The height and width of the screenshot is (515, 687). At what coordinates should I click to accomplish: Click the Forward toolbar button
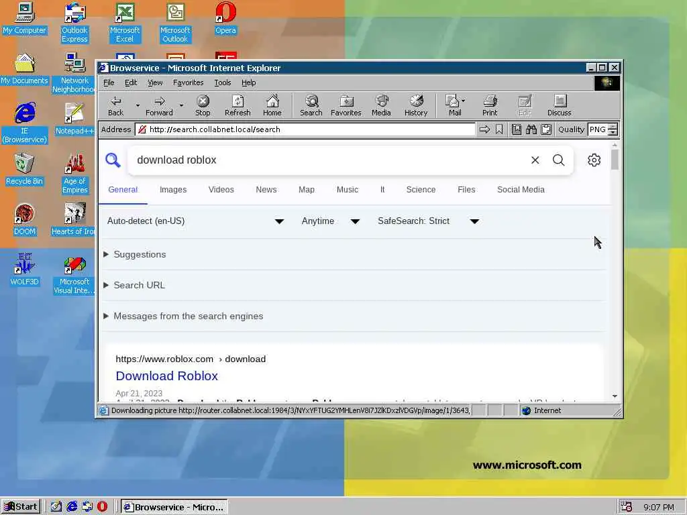coord(159,106)
